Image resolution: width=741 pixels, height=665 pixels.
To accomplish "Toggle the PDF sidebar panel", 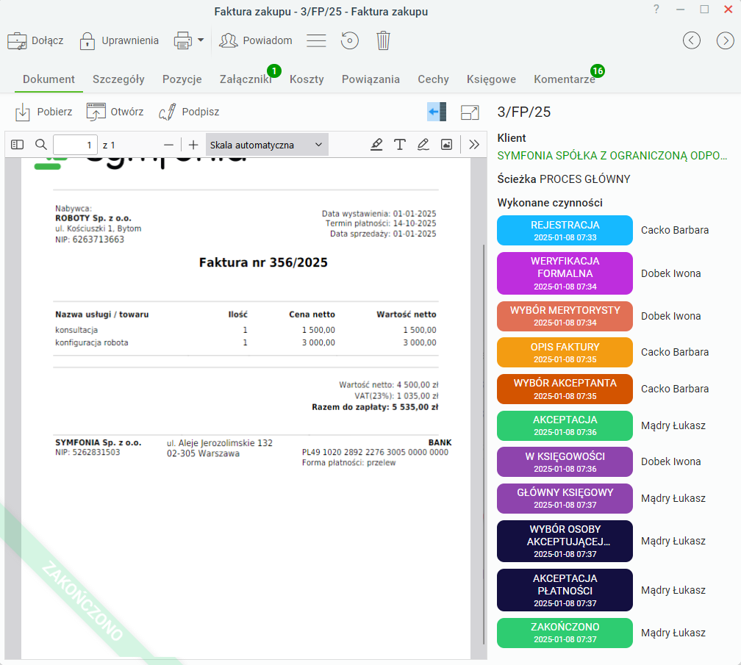I will click(x=17, y=145).
